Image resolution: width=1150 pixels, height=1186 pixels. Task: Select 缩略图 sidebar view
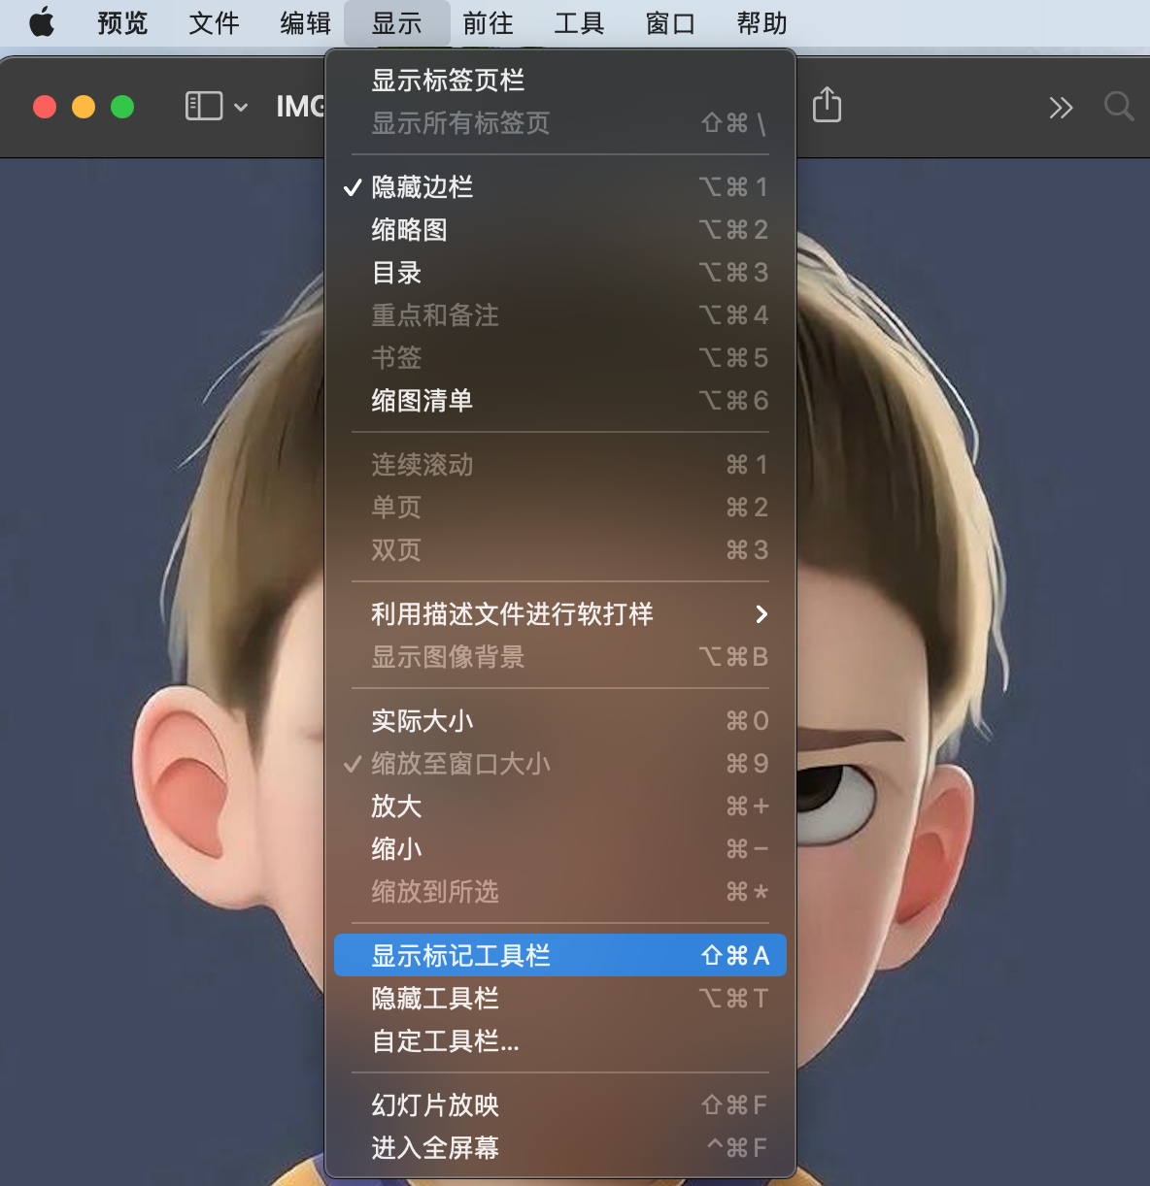[x=560, y=230]
